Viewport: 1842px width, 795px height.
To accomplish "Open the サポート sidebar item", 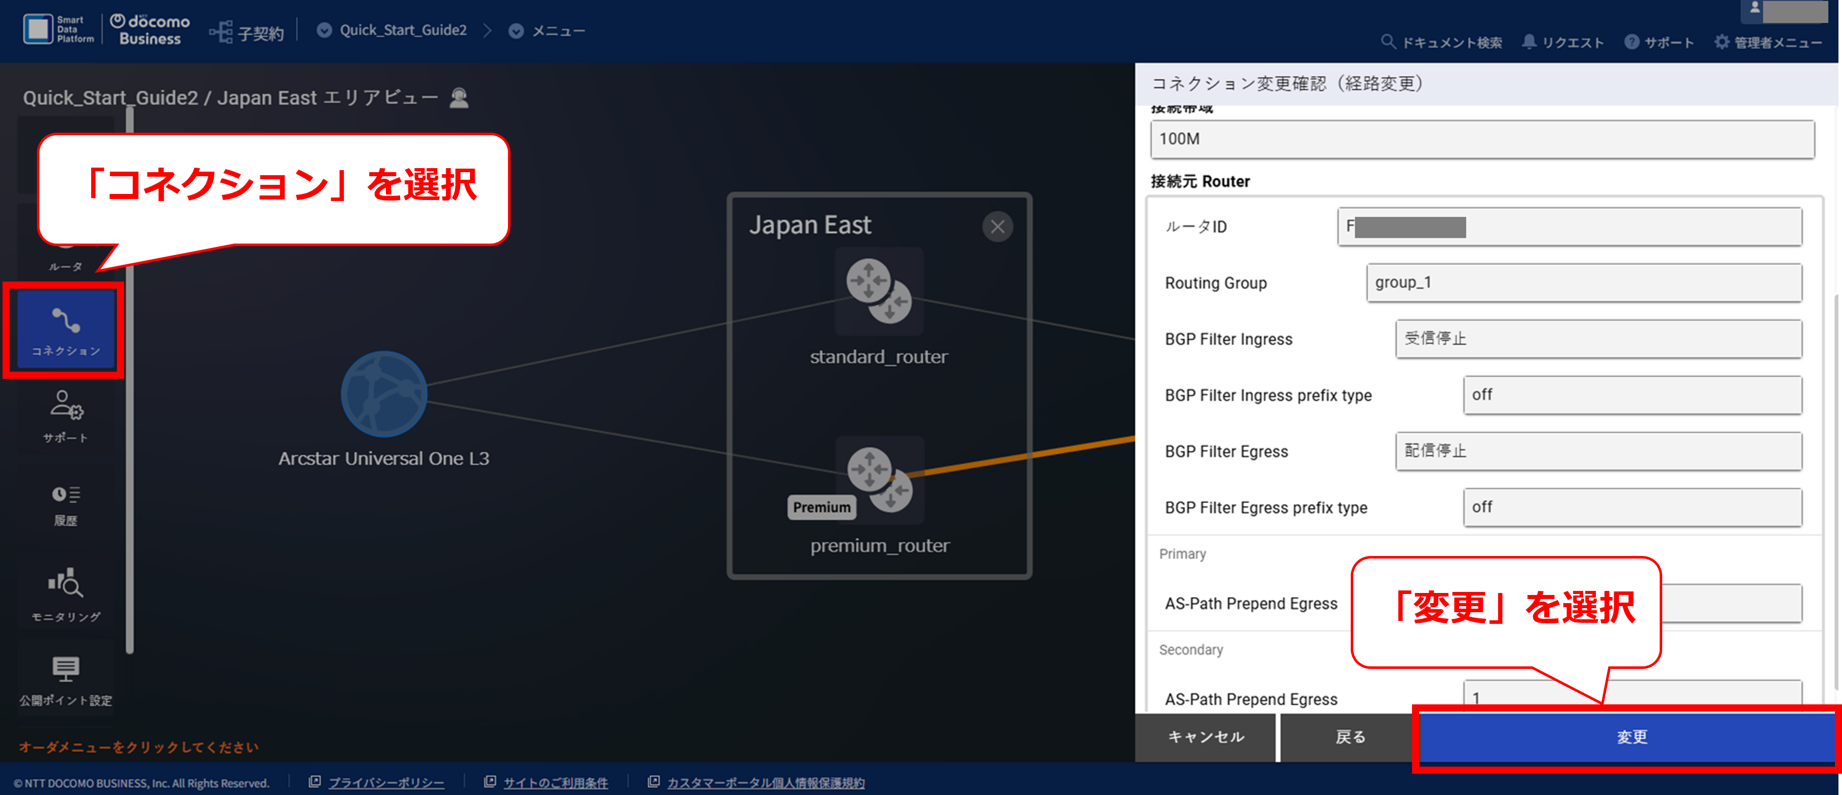I will click(65, 417).
